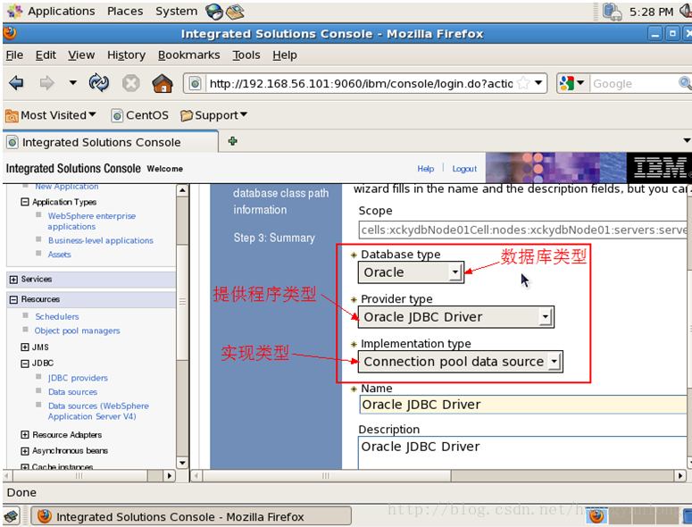Click the main content horizontal scrollbar
Image resolution: width=692 pixels, height=527 pixels.
click(x=327, y=476)
